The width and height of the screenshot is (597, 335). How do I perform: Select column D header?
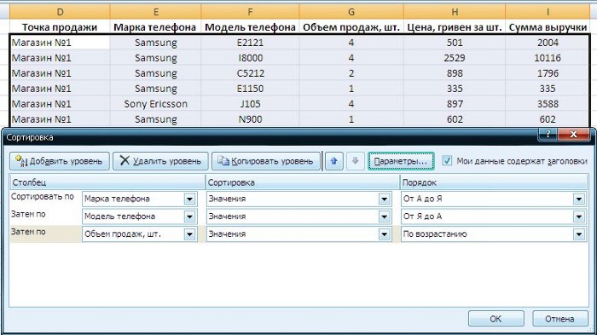(x=60, y=12)
